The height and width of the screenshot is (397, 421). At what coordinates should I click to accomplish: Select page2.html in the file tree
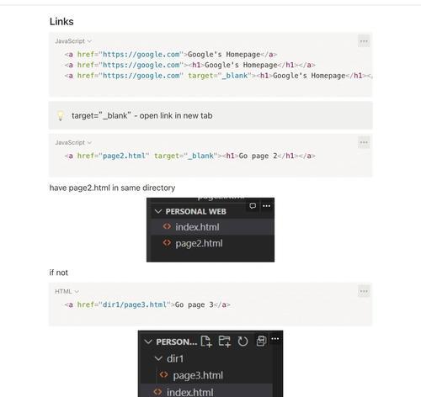[213, 243]
